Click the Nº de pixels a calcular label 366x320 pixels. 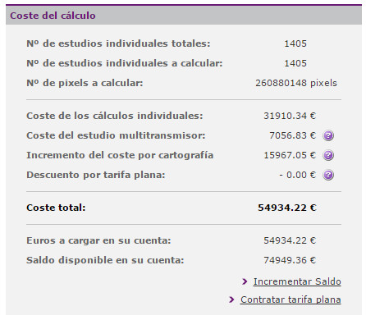click(x=85, y=83)
